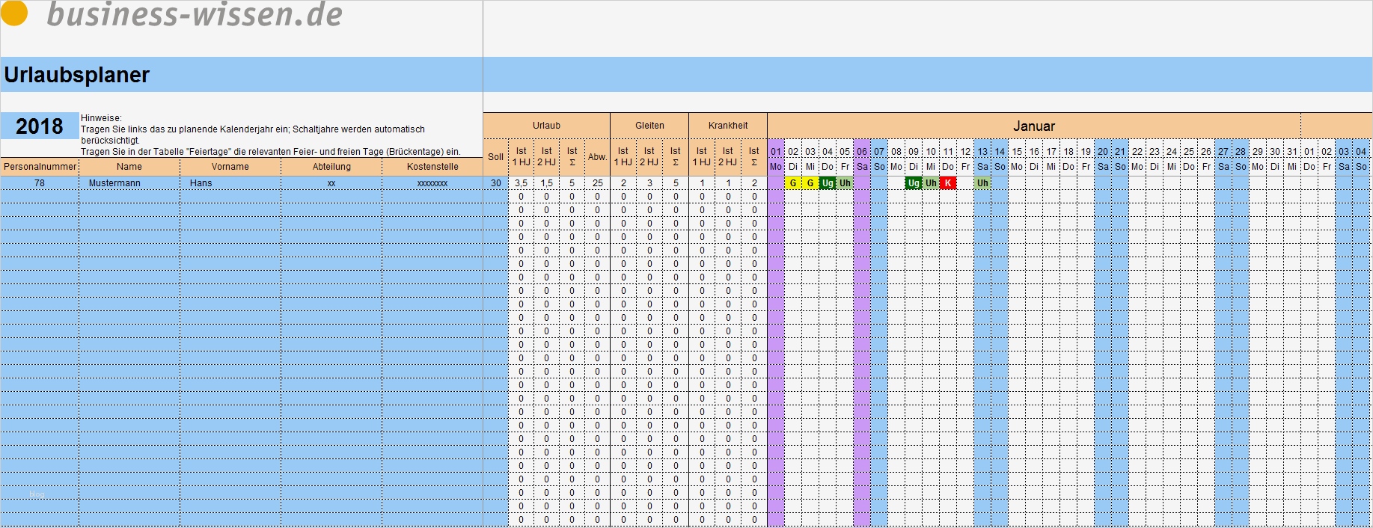Click the business-wissen.de logo text
Image resolution: width=1373 pixels, height=528 pixels.
(195, 15)
